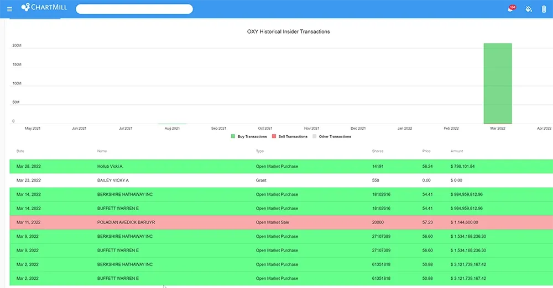Toggle Buy Transactions legend label
This screenshot has width=553, height=288.
click(x=252, y=137)
